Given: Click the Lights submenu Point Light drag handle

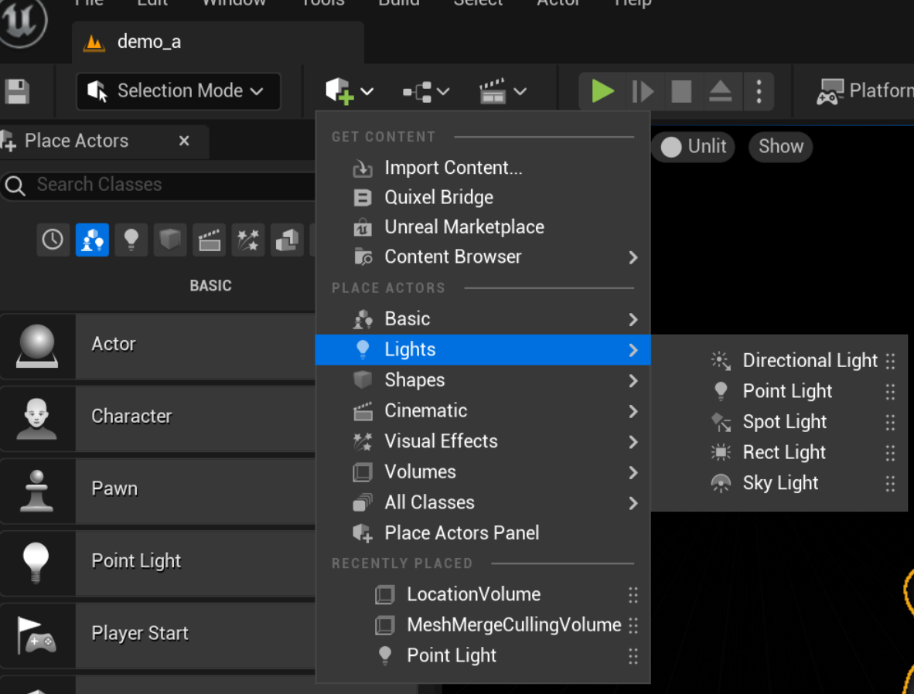Looking at the screenshot, I should pyautogui.click(x=890, y=392).
